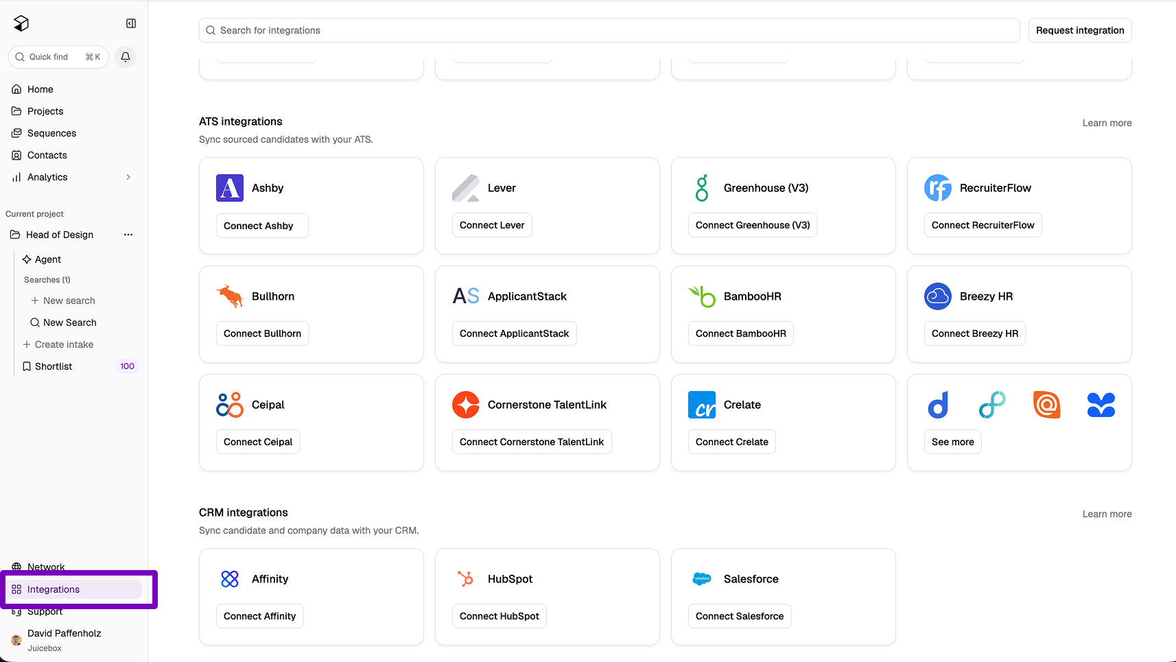Collapse the sidebar with panel icon
Image resolution: width=1176 pixels, height=662 pixels.
tap(131, 23)
